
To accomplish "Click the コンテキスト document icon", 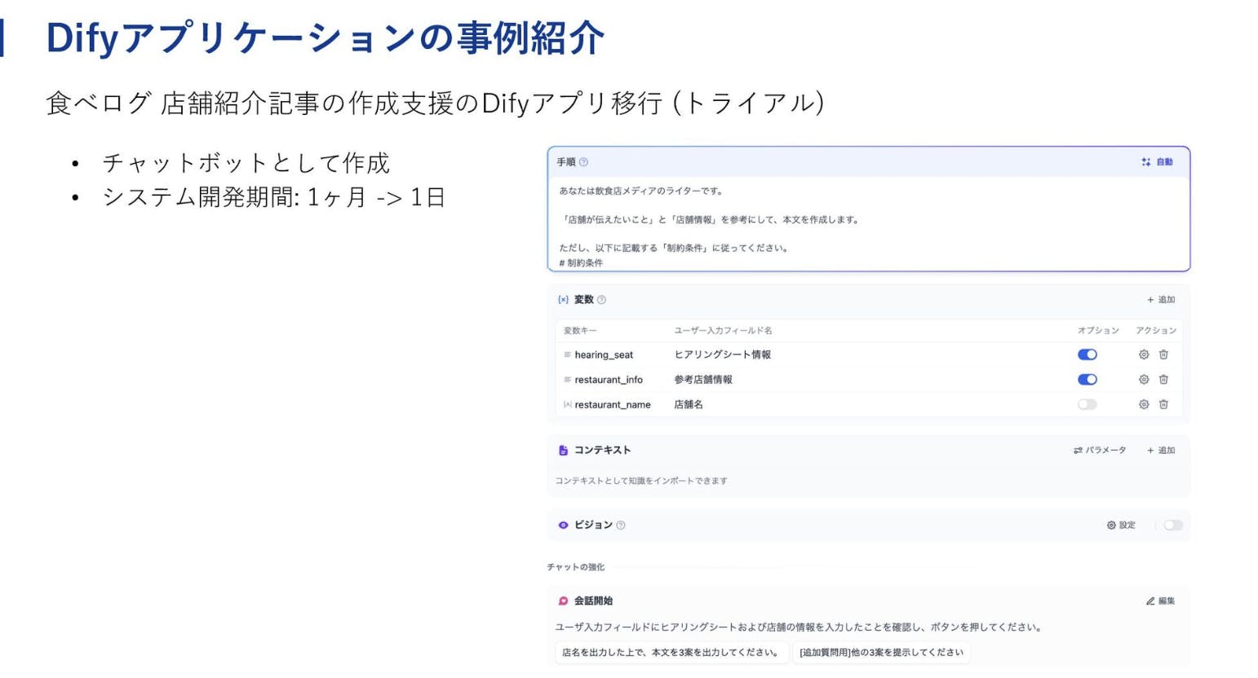I will [x=563, y=451].
